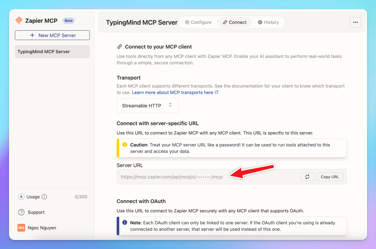
Task: Click the blue Note info icon
Action: coord(125,223)
